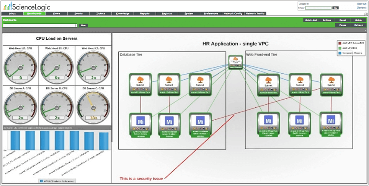Select the Database Tier B subnet node
Viewport: 369px width, 186px height.
[169, 84]
